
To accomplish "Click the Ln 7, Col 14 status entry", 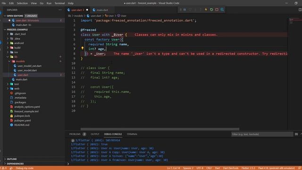I will tap(173, 168).
